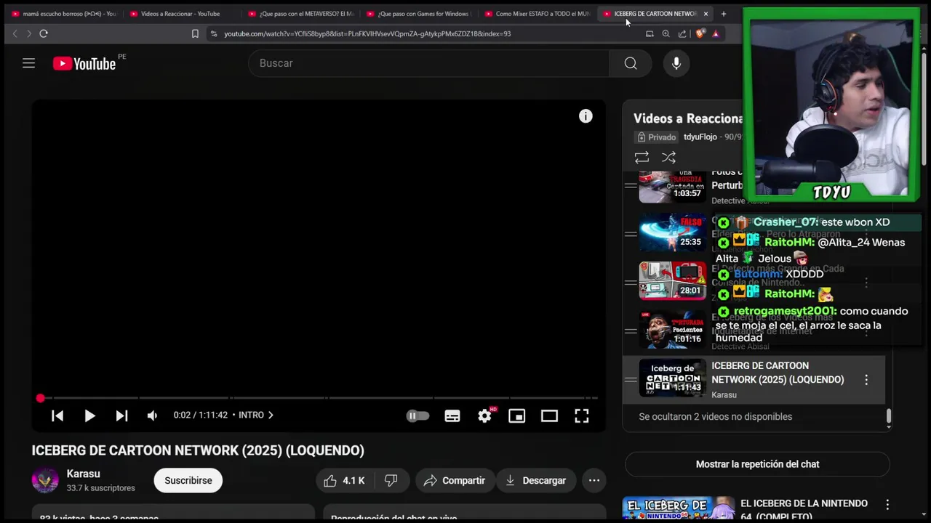This screenshot has height=523, width=931.
Task: Dislike this video
Action: [x=391, y=480]
